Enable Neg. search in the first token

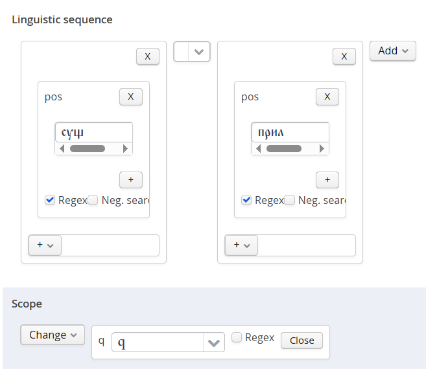(x=93, y=200)
